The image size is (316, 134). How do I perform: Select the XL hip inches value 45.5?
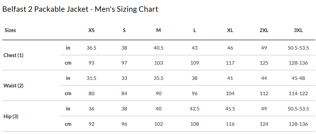click(230, 109)
